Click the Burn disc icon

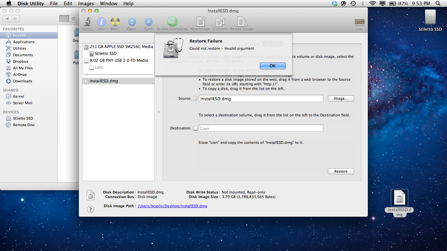[x=115, y=22]
